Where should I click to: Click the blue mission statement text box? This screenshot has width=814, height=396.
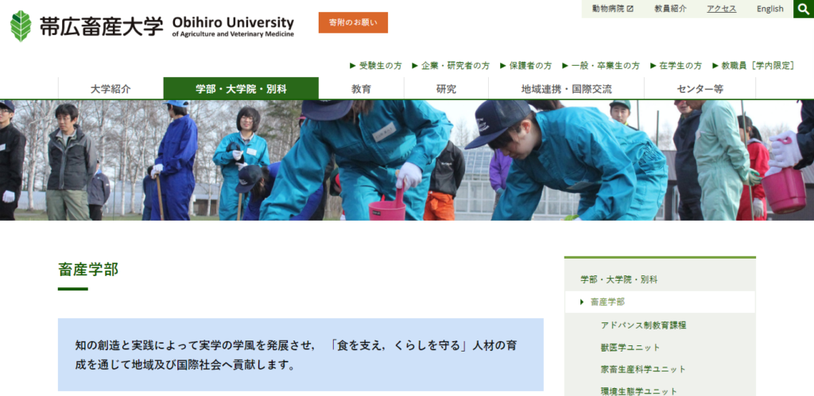pos(300,355)
